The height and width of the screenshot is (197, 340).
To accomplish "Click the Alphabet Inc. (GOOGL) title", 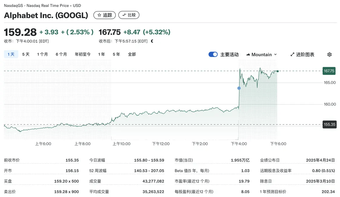I will (x=46, y=15).
